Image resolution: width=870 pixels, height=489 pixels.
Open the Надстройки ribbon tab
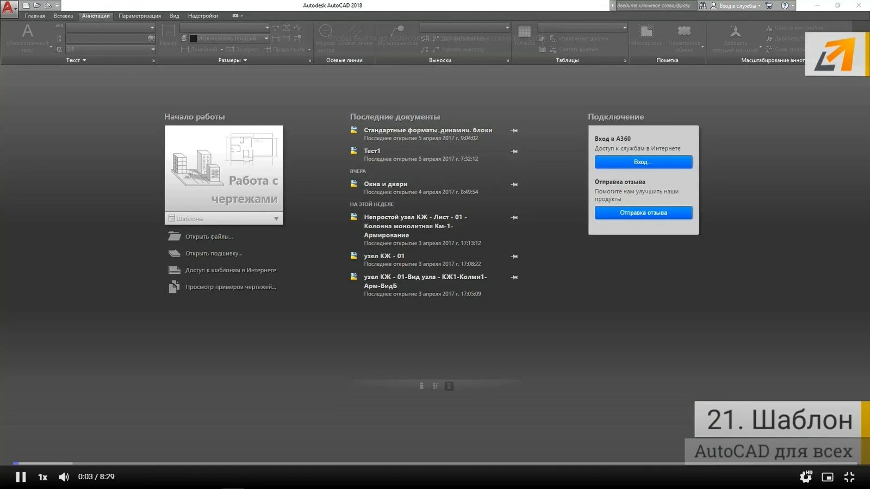click(203, 16)
